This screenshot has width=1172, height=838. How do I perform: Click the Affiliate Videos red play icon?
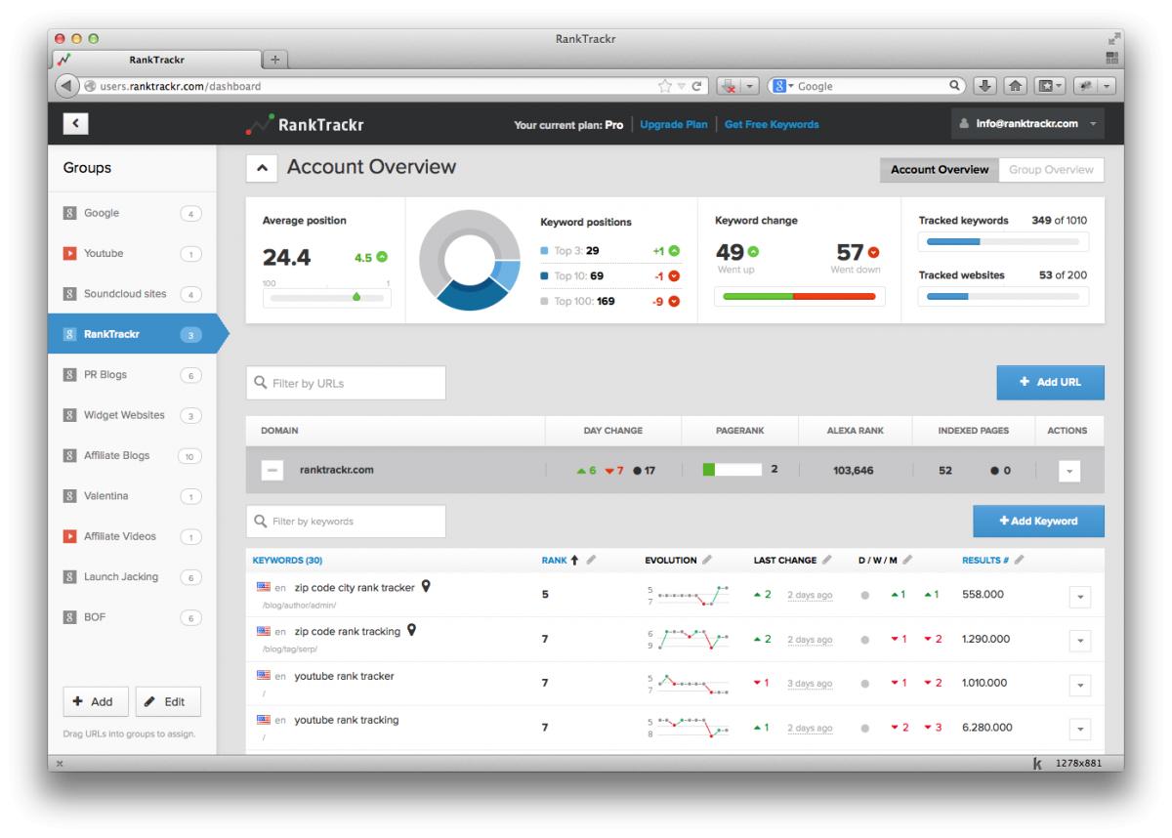[69, 536]
